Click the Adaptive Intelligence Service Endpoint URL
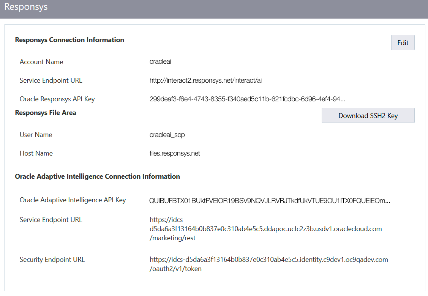This screenshot has width=428, height=296. [265, 228]
